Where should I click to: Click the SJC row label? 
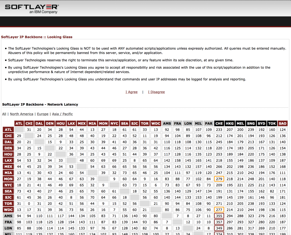[x=8, y=197]
